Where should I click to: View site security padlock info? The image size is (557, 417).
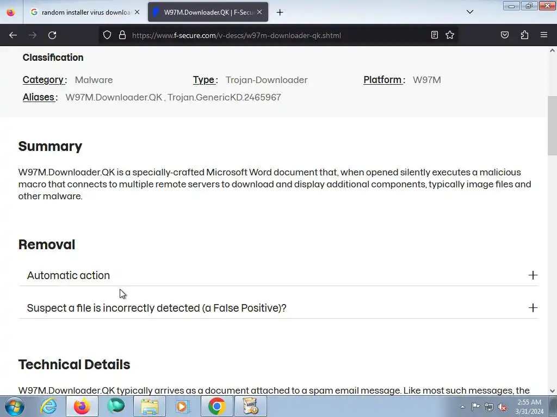click(122, 35)
